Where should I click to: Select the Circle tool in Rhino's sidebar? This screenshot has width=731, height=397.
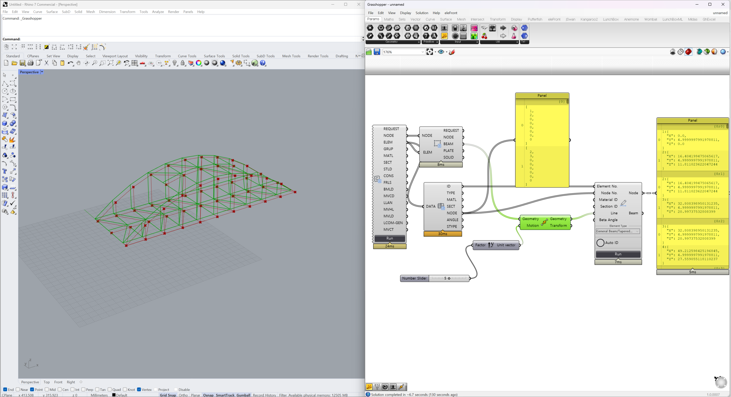click(5, 91)
